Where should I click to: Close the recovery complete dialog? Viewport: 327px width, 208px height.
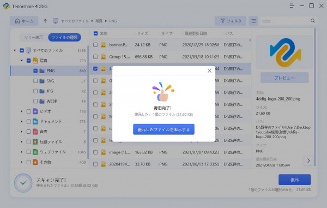pyautogui.click(x=209, y=71)
